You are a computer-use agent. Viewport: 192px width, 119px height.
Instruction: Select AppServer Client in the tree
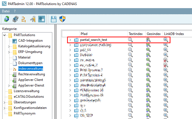pos(31,80)
